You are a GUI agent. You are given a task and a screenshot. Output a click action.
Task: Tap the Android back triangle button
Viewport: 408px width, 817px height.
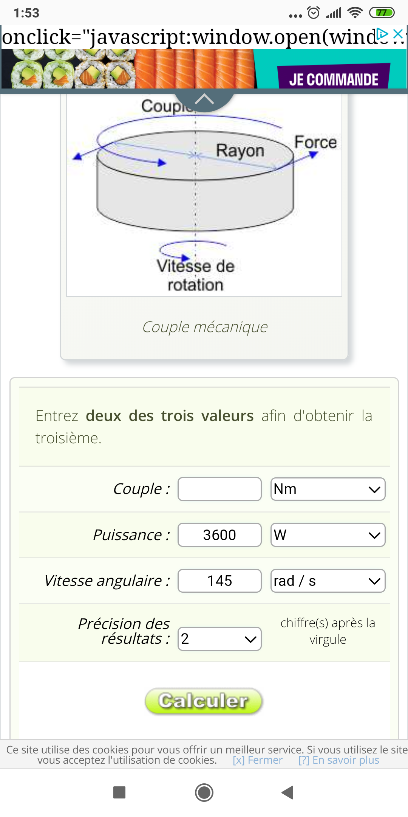[287, 792]
